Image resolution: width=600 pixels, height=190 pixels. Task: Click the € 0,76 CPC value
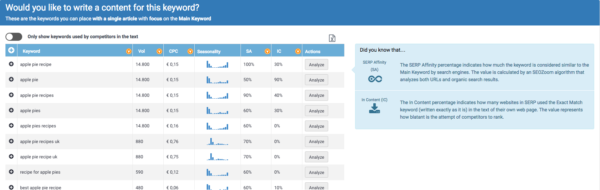[x=172, y=142]
